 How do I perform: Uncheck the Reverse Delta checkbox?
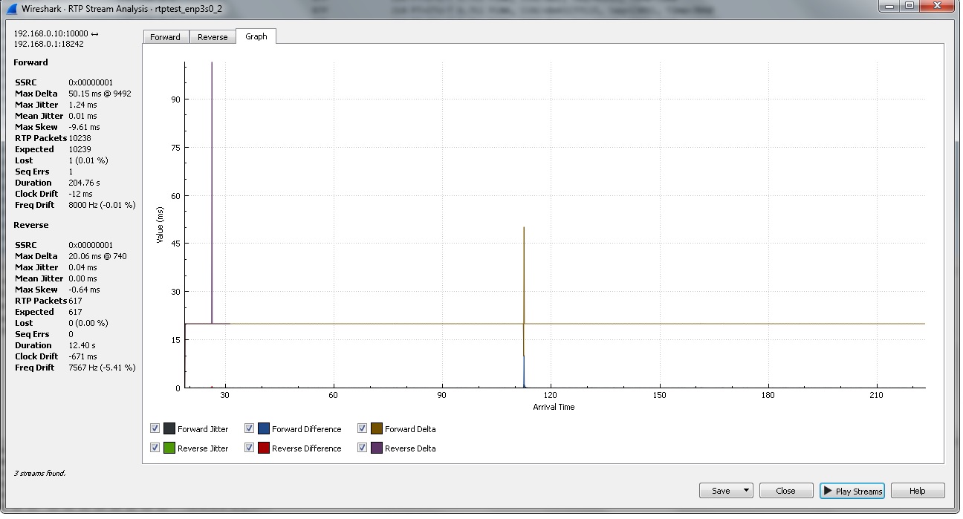coord(362,448)
